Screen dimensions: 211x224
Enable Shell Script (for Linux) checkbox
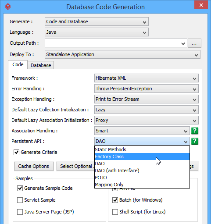pyautogui.click(x=115, y=212)
